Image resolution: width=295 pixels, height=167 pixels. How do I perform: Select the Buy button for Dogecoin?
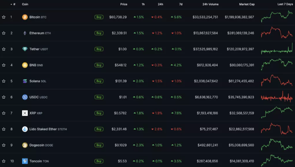tap(99, 145)
